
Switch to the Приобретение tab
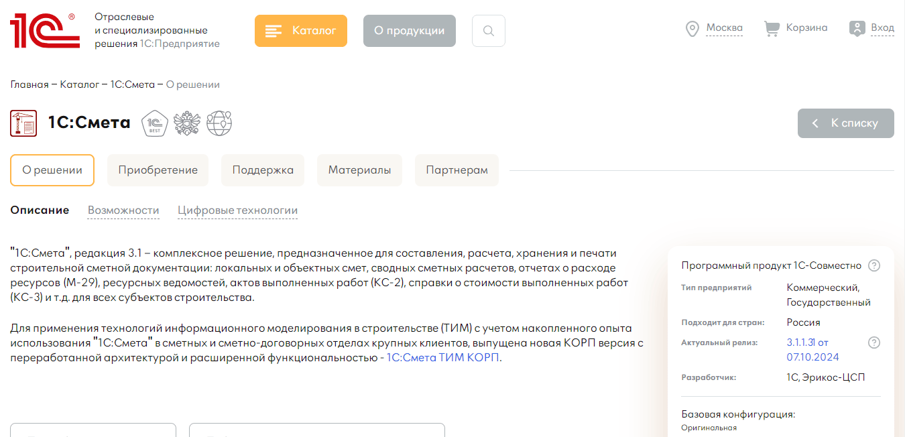coord(158,170)
